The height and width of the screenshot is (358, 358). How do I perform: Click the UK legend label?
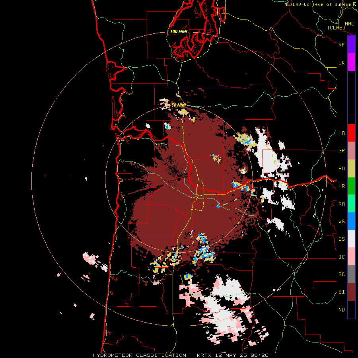coord(341,62)
